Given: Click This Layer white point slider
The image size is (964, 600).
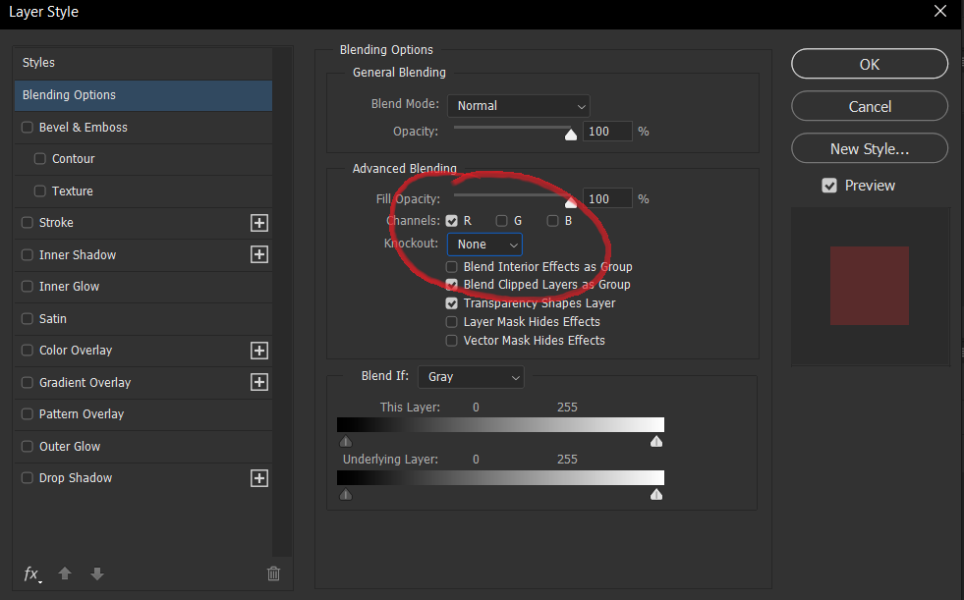Looking at the screenshot, I should click(656, 442).
